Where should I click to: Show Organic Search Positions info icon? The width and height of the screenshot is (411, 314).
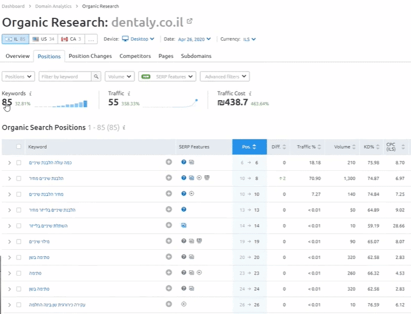(124, 127)
